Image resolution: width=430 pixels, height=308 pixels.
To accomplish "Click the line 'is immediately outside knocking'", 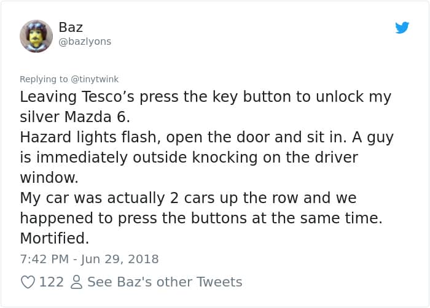I will click(x=189, y=158).
